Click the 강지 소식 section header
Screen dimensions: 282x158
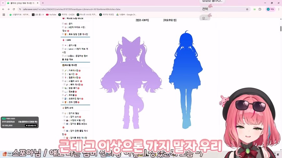click(69, 108)
